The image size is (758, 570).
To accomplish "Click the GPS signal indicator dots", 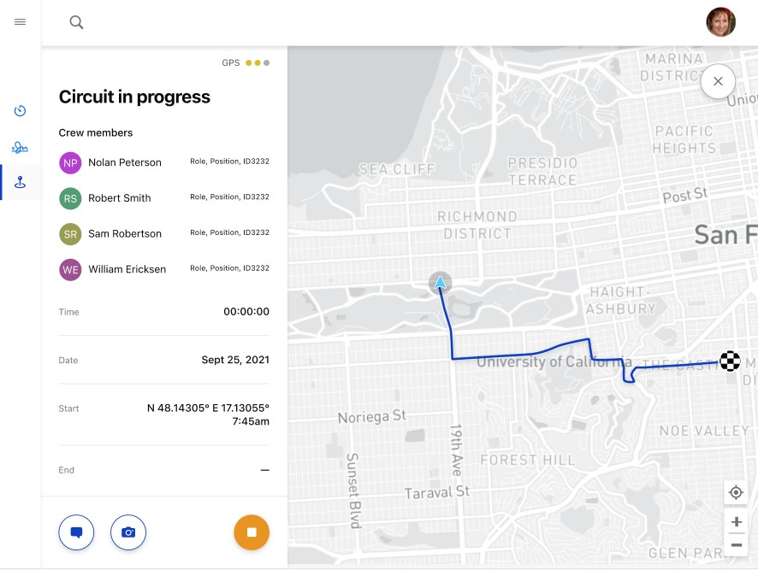I will (258, 62).
